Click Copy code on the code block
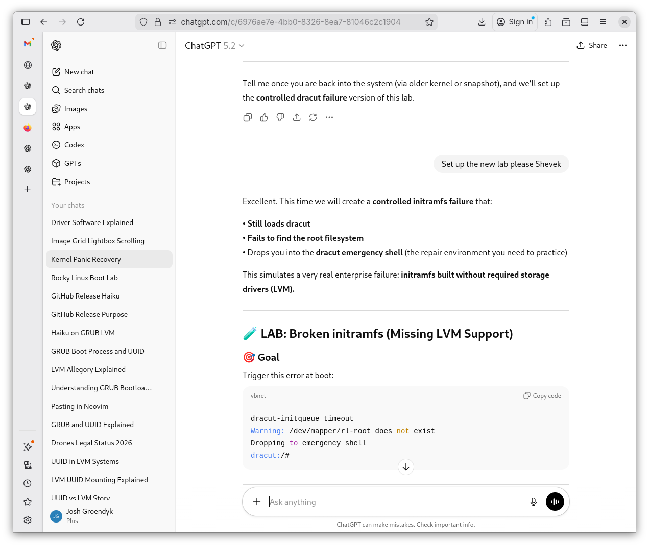 [x=542, y=396]
